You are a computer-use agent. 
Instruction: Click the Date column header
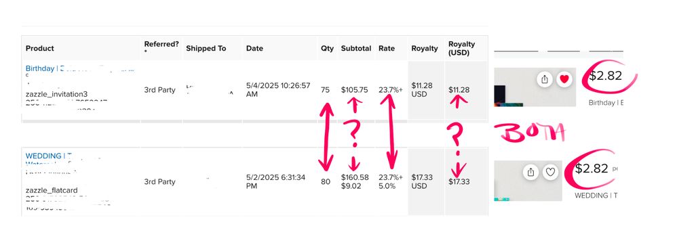pyautogui.click(x=254, y=48)
